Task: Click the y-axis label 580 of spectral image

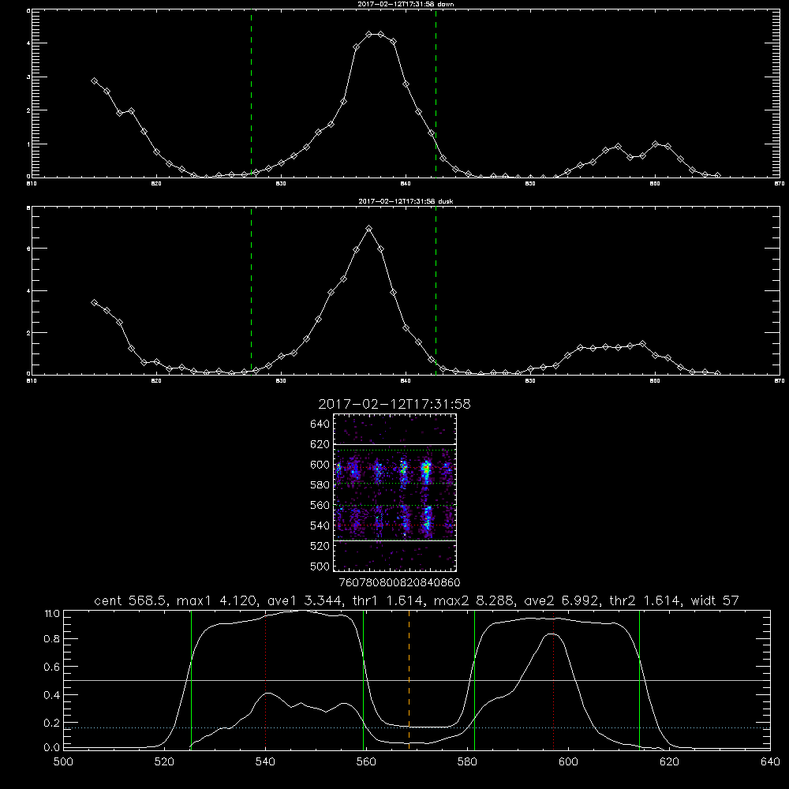Action: pos(320,485)
